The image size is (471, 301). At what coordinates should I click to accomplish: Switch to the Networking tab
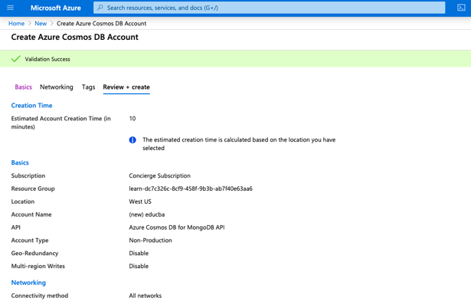(x=57, y=87)
